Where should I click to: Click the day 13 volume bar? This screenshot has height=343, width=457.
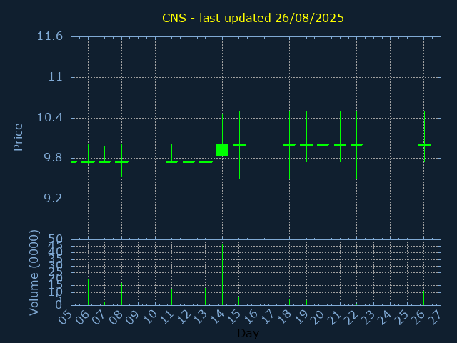pos(205,297)
